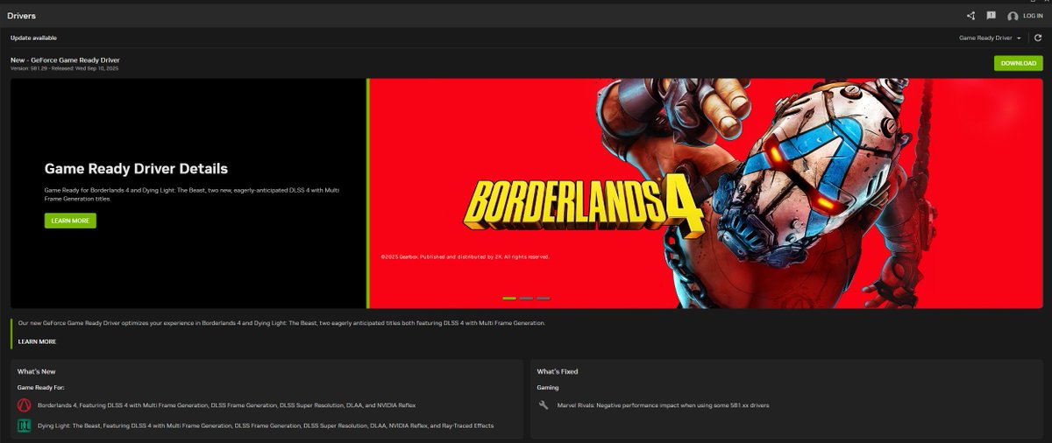Click the "Drivers" page title
The width and height of the screenshot is (1052, 443).
tap(22, 16)
